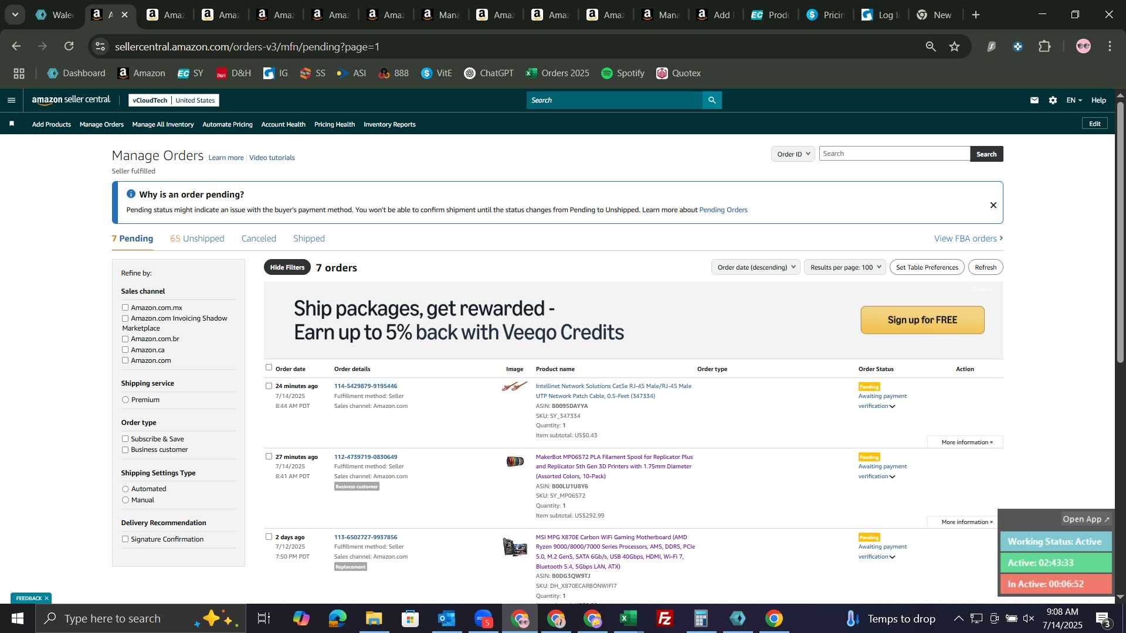
Task: Open Calculator from the taskbar
Action: tap(701, 618)
